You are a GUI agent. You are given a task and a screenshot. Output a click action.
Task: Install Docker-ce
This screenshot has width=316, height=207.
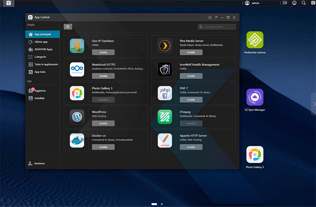tap(103, 147)
